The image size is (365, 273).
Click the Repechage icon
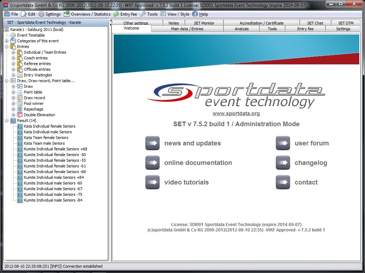point(20,109)
